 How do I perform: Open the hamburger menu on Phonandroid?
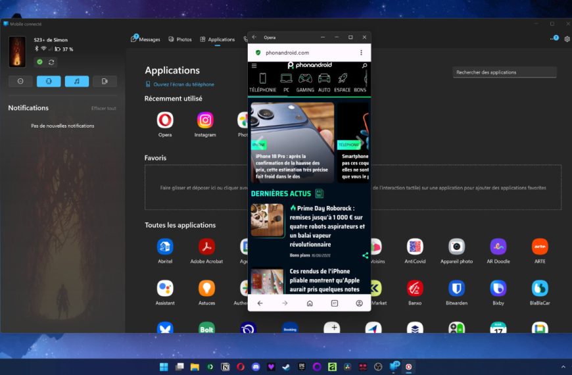coord(254,66)
